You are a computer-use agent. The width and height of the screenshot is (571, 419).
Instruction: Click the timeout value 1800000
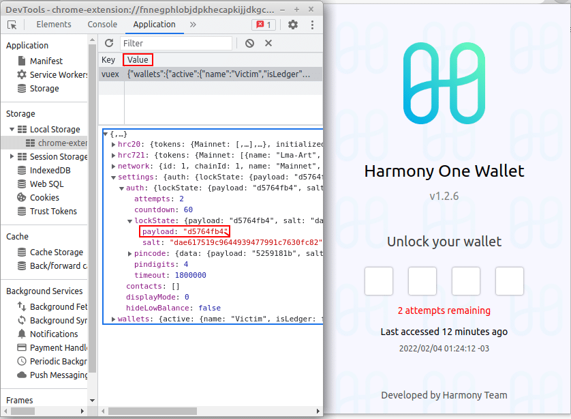pos(191,275)
